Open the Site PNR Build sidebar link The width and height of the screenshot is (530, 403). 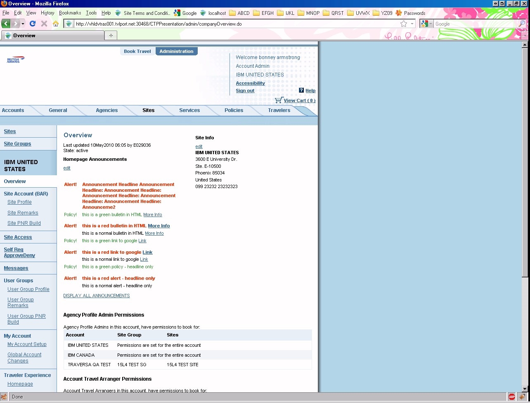click(24, 223)
